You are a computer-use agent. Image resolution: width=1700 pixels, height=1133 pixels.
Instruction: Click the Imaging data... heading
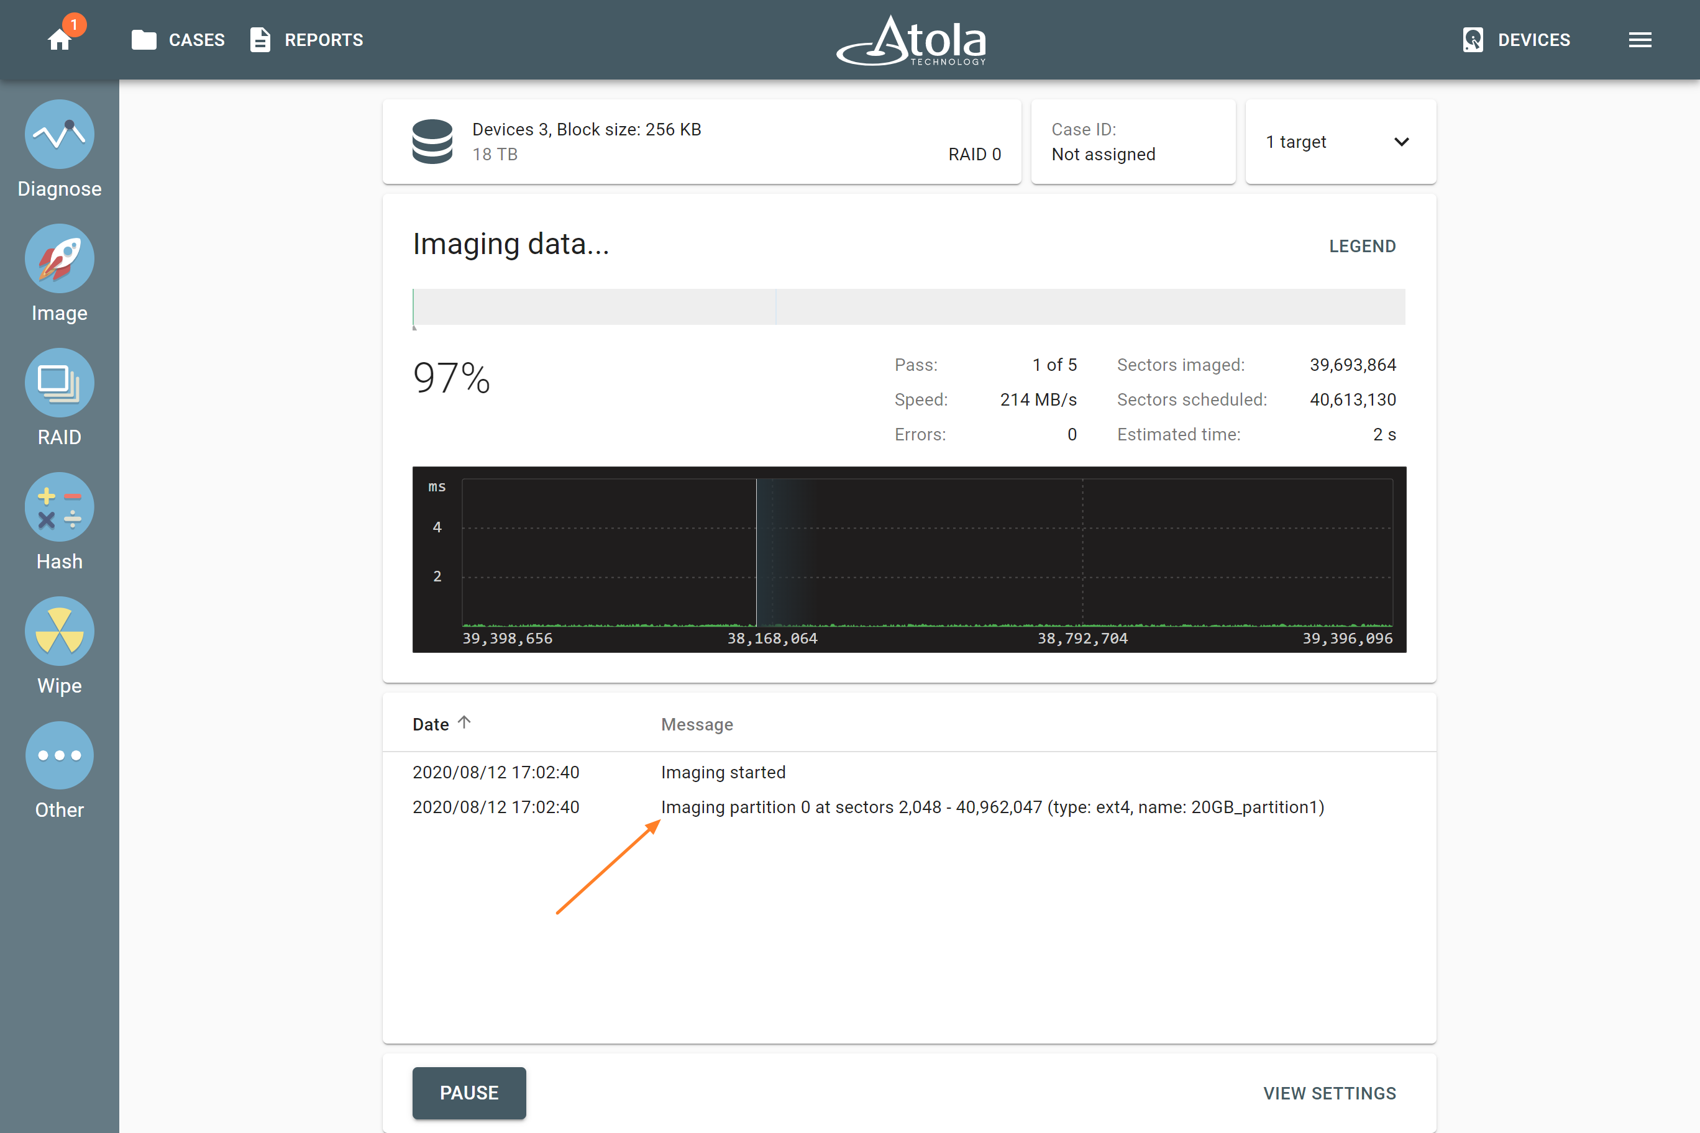(x=510, y=244)
